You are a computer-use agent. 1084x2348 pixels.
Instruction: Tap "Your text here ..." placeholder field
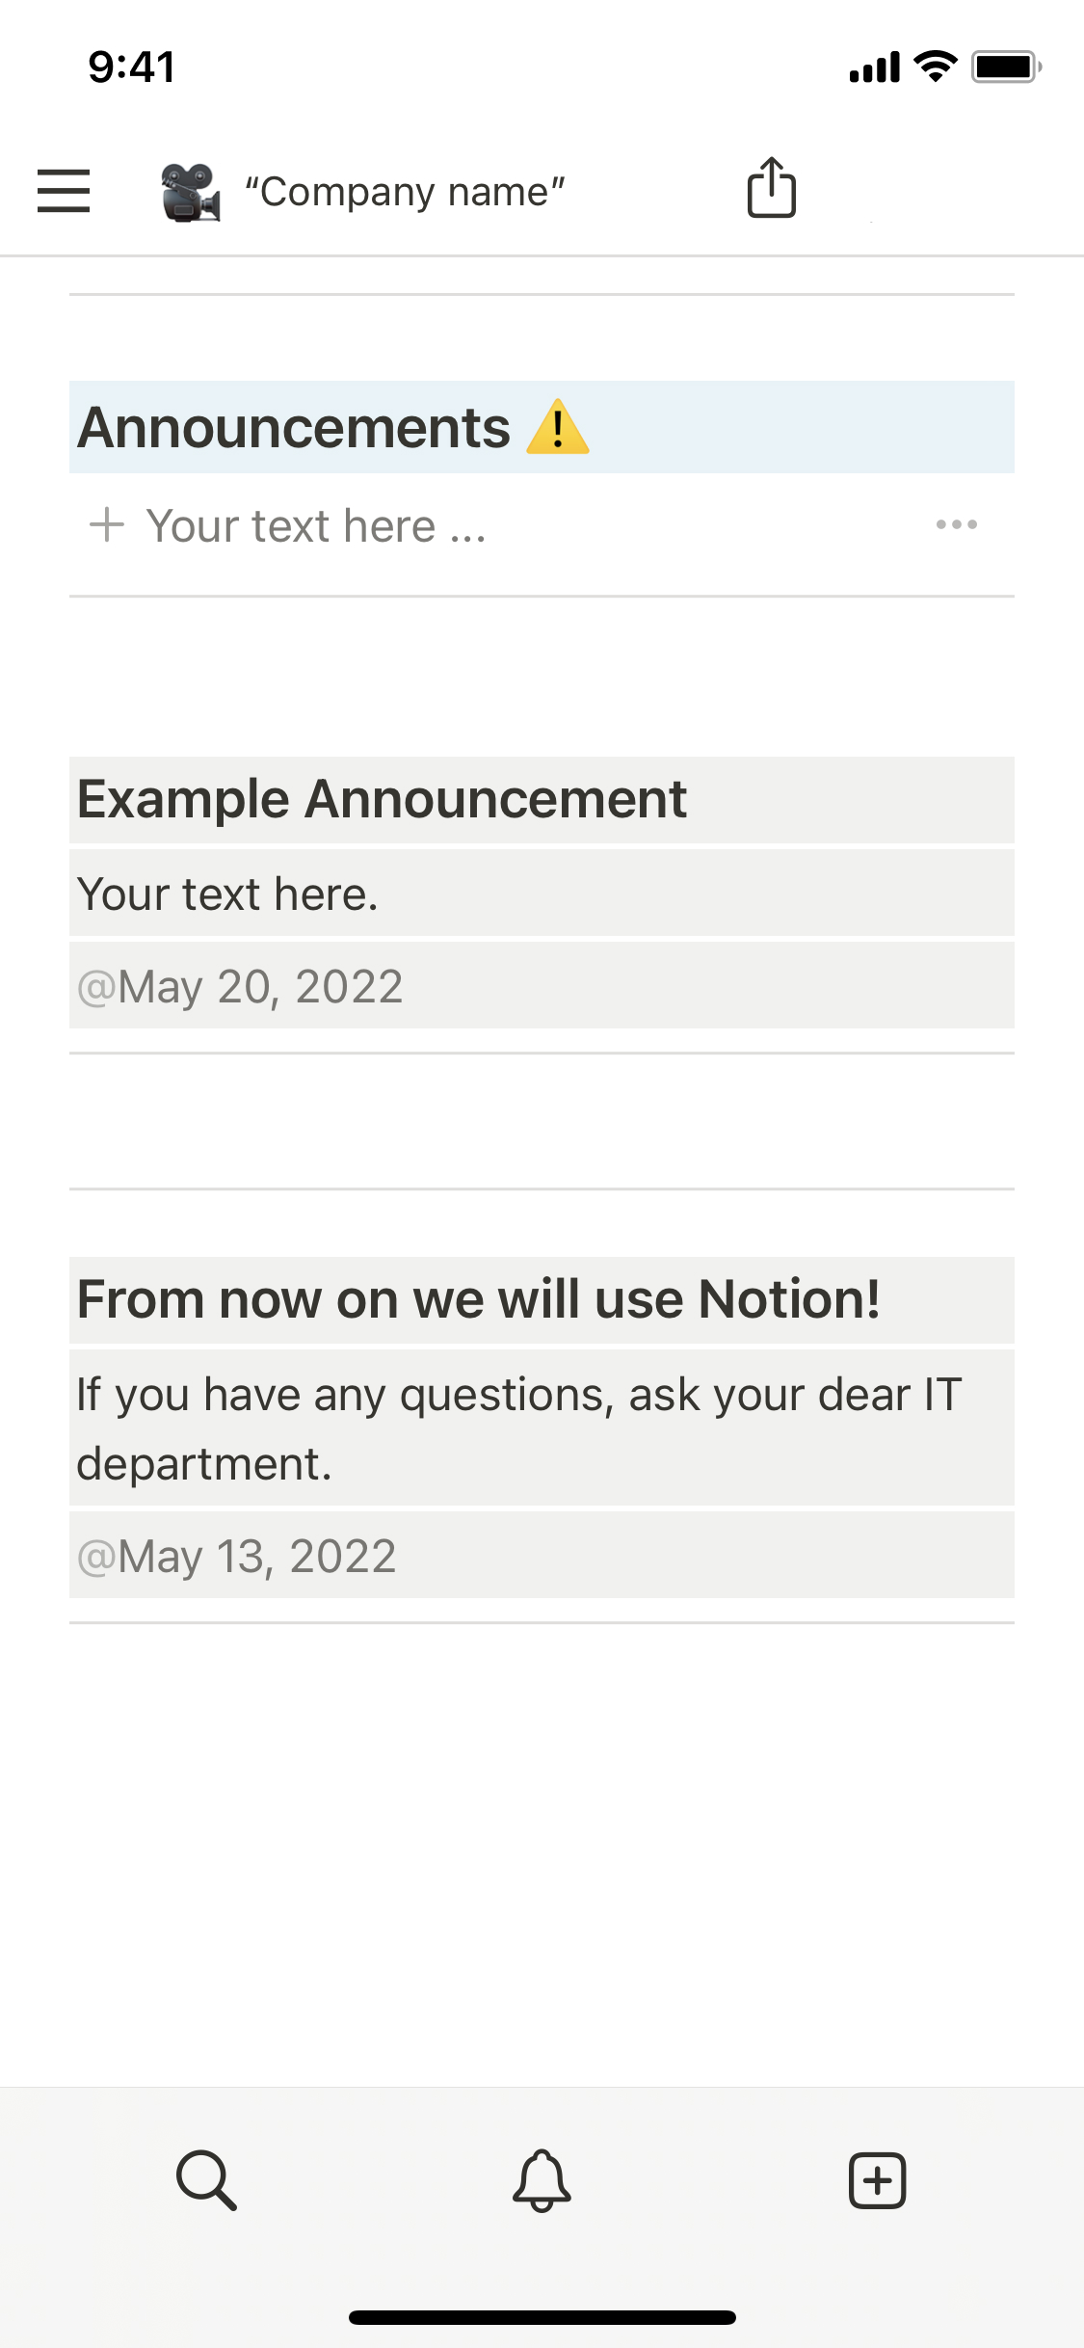coord(316,526)
